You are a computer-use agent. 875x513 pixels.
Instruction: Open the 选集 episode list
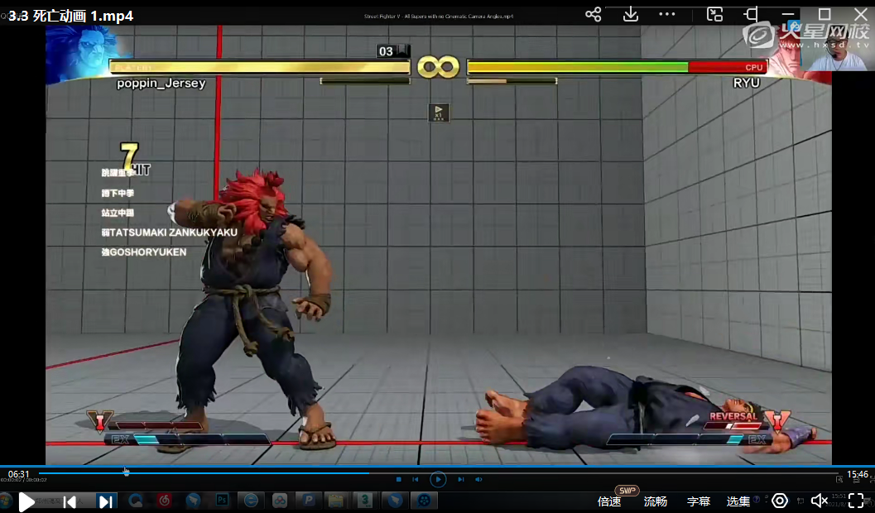coord(738,501)
